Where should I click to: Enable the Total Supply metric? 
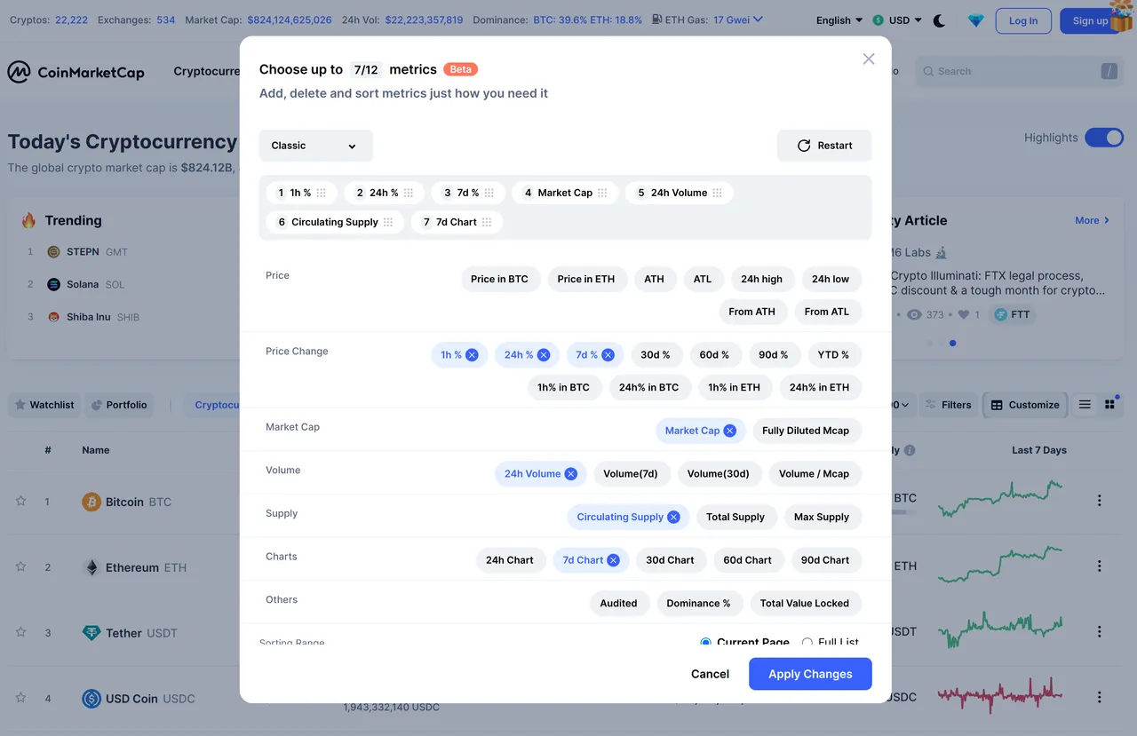click(735, 517)
